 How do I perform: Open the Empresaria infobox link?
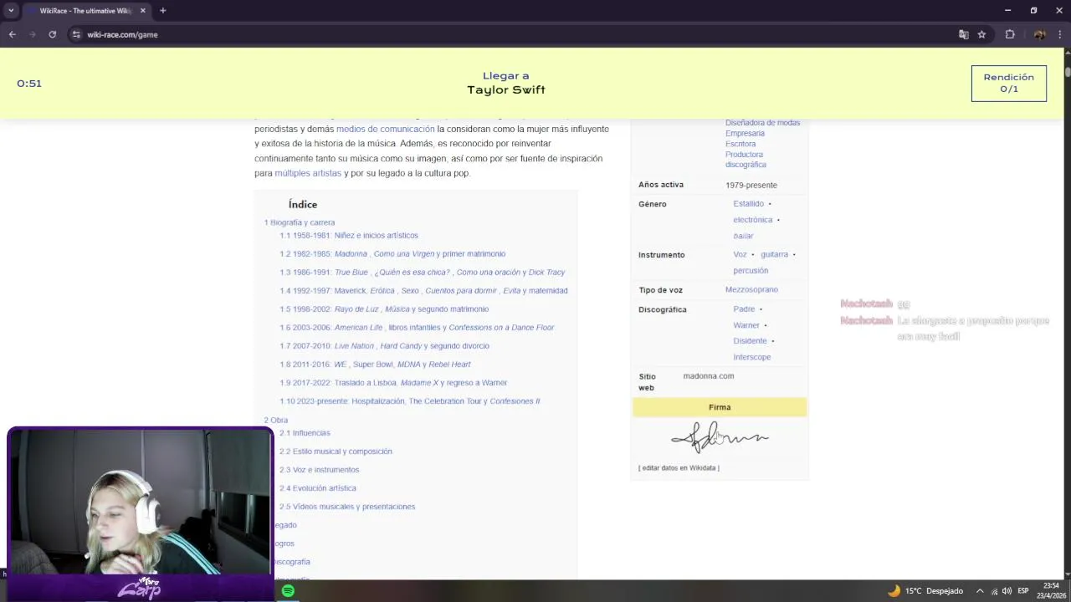(745, 134)
